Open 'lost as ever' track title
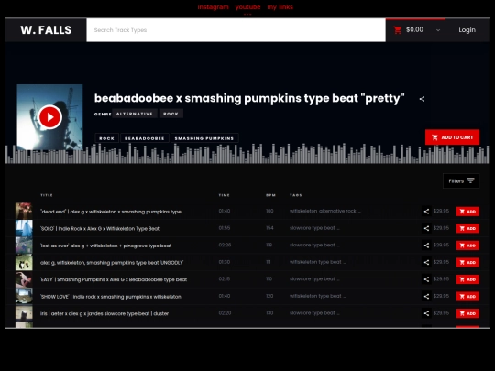 pos(106,246)
